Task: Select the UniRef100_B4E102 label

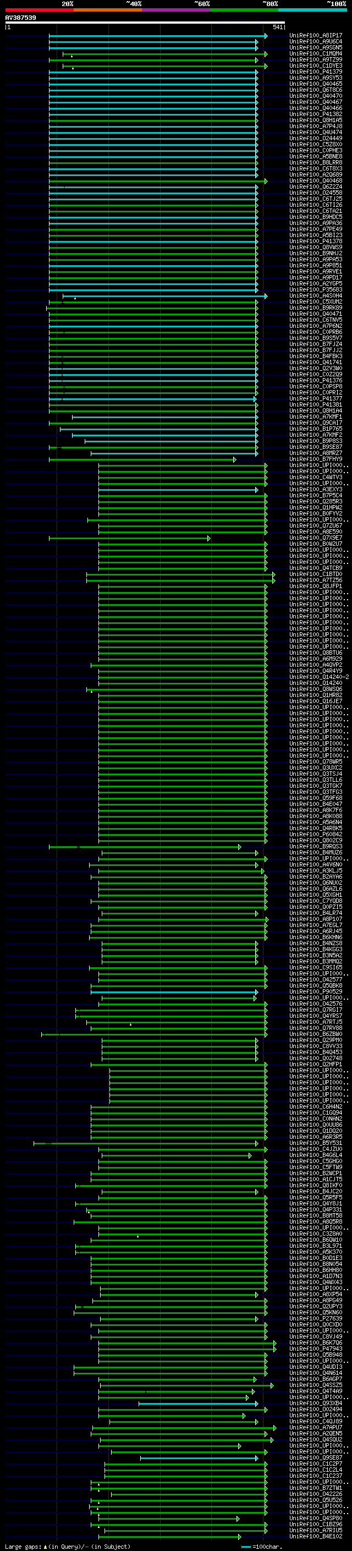Action: point(316,1537)
